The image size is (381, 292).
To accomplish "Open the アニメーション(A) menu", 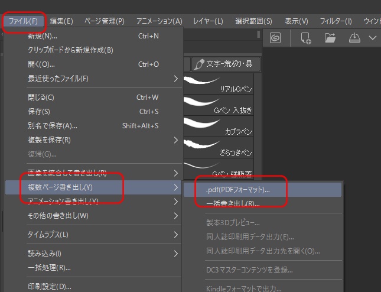I will tap(159, 21).
